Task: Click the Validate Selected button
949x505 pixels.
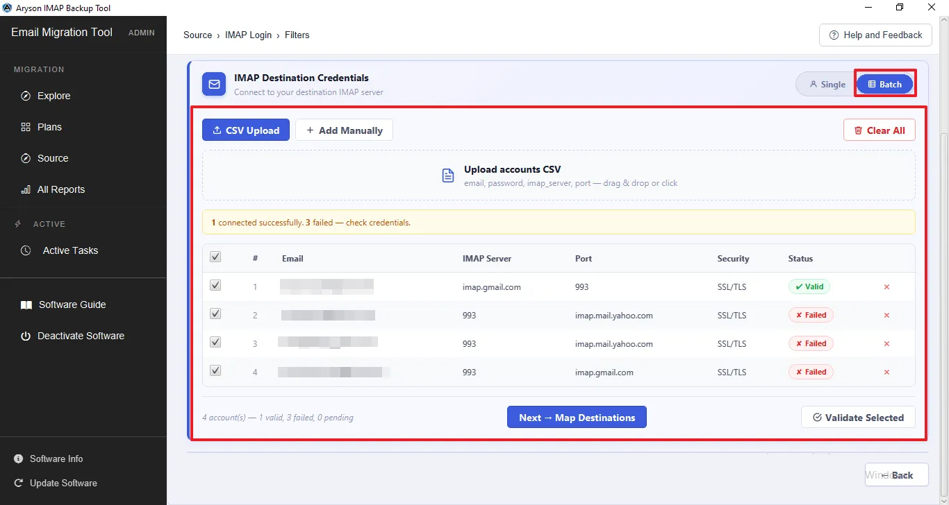Action: tap(858, 417)
